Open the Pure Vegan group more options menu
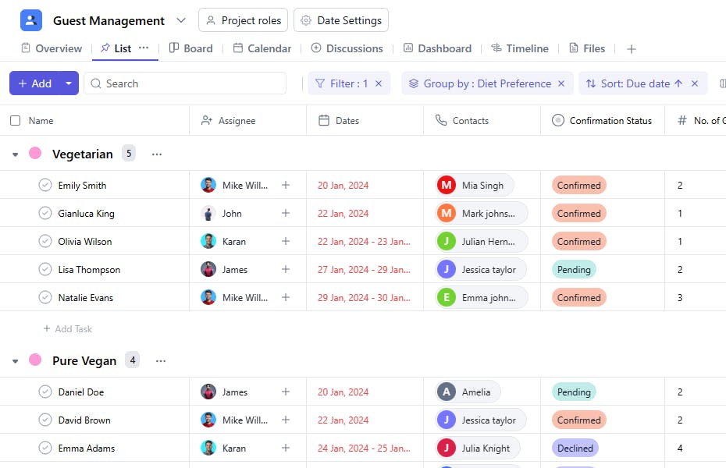Screen dimensions: 726x468 [x=161, y=361]
